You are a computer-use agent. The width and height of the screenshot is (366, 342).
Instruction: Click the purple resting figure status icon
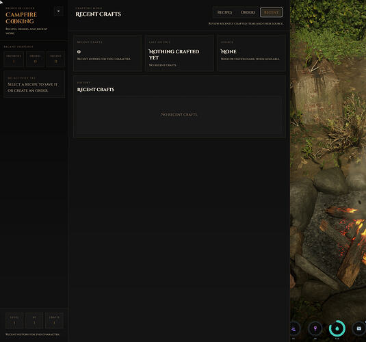pyautogui.click(x=293, y=328)
